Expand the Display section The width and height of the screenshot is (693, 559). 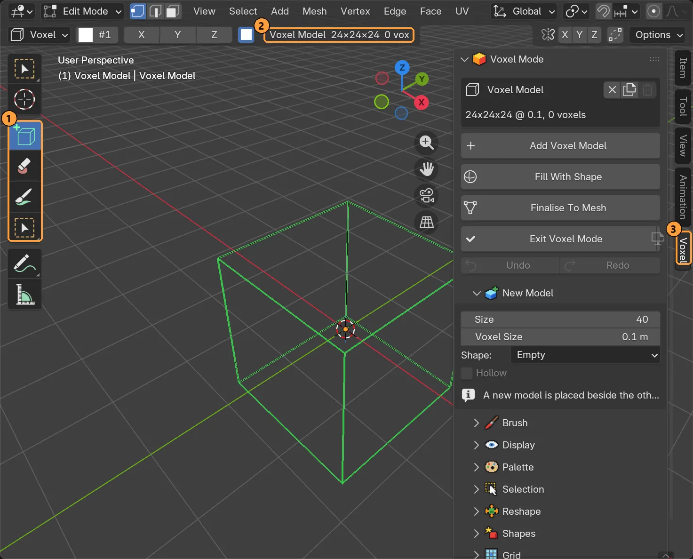[x=477, y=445]
